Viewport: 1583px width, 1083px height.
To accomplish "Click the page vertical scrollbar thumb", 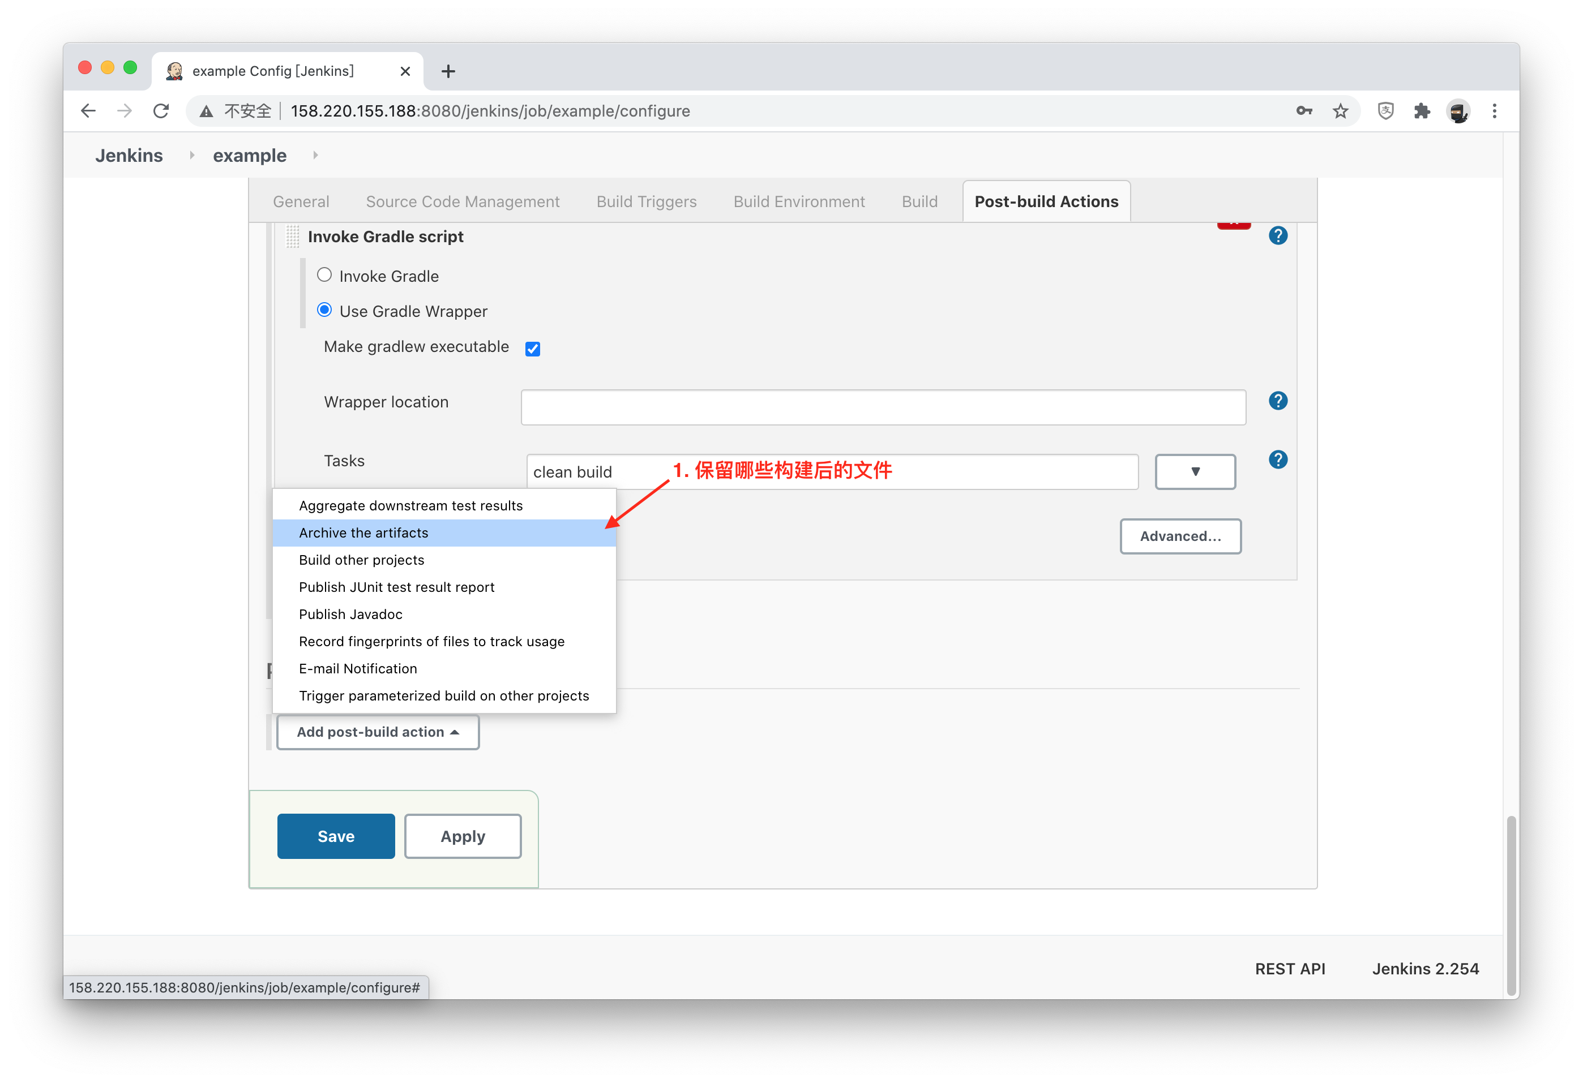I will (1512, 905).
